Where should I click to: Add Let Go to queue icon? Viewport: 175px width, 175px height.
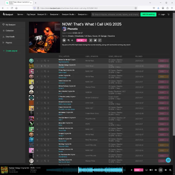tap(45, 77)
